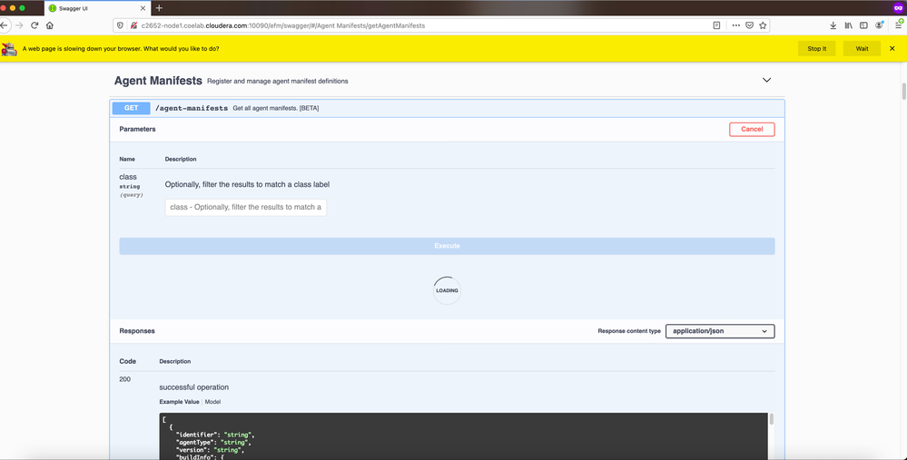907x460 pixels.
Task: Click the "identifier" line in example JSON
Action: point(216,435)
